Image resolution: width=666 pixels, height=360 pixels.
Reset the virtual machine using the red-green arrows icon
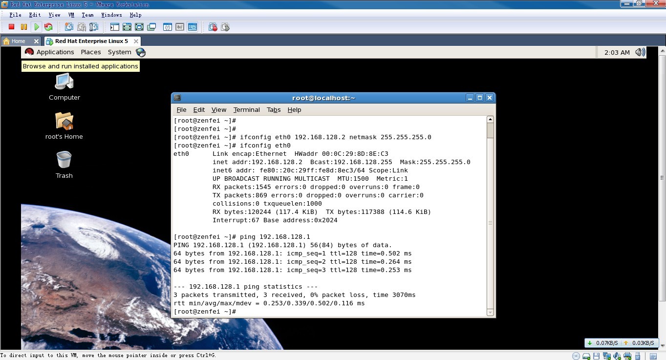pos(48,27)
